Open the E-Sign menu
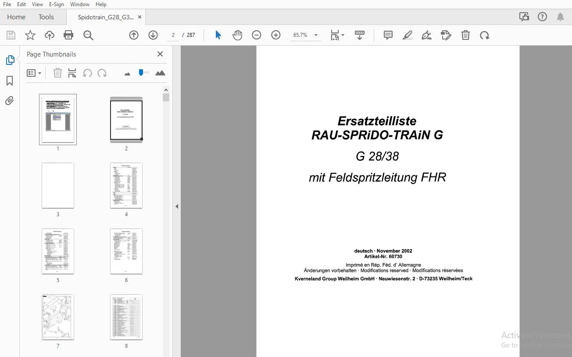The height and width of the screenshot is (357, 572). coord(57,4)
